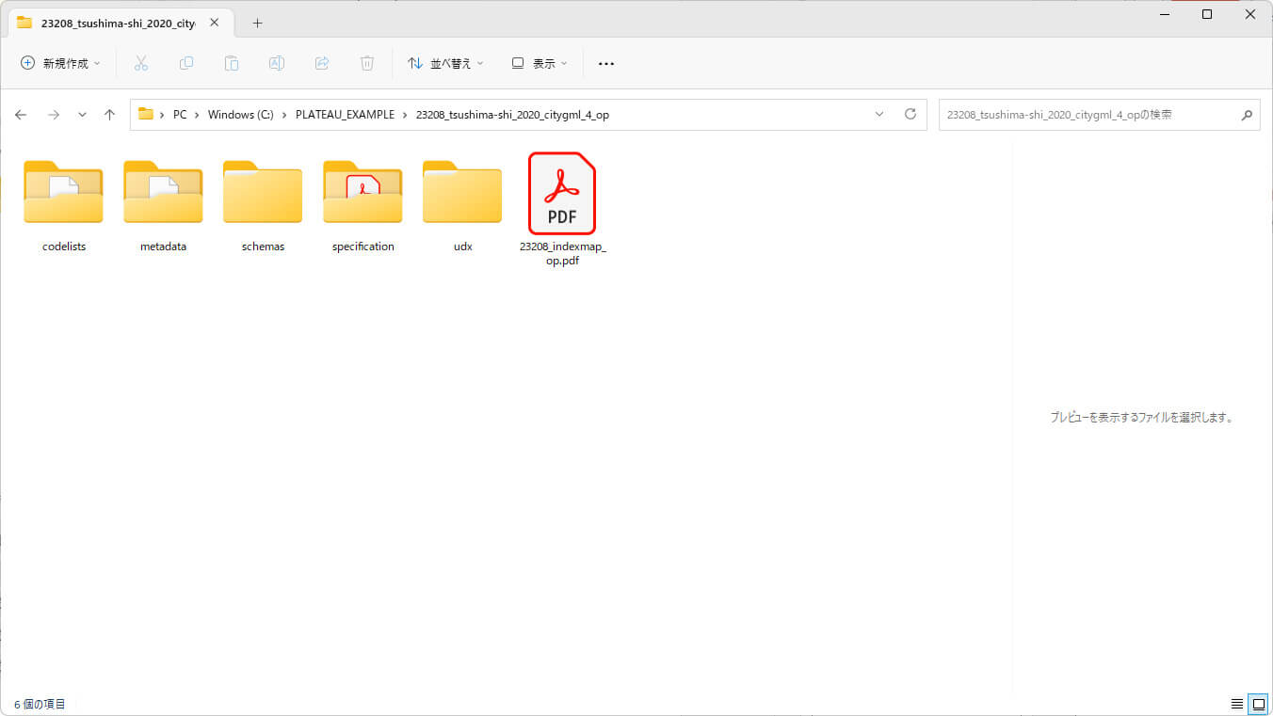
Task: Open the specification folder
Action: click(x=363, y=192)
